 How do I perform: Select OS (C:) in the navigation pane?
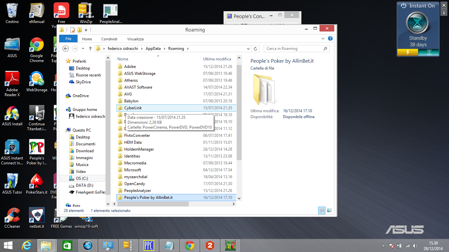pos(82,178)
